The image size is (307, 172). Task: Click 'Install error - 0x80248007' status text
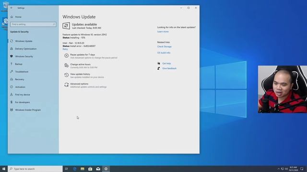[x=83, y=46]
